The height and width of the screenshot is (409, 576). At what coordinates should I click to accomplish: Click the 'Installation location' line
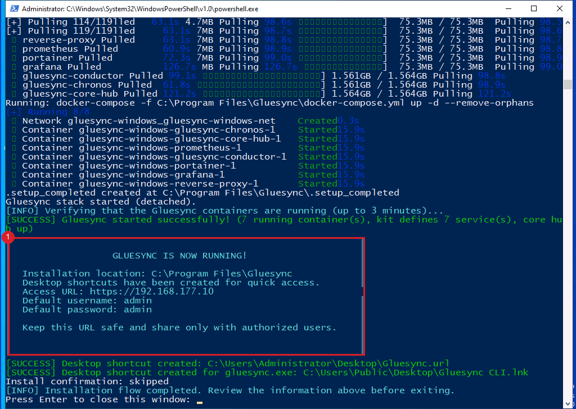(157, 273)
